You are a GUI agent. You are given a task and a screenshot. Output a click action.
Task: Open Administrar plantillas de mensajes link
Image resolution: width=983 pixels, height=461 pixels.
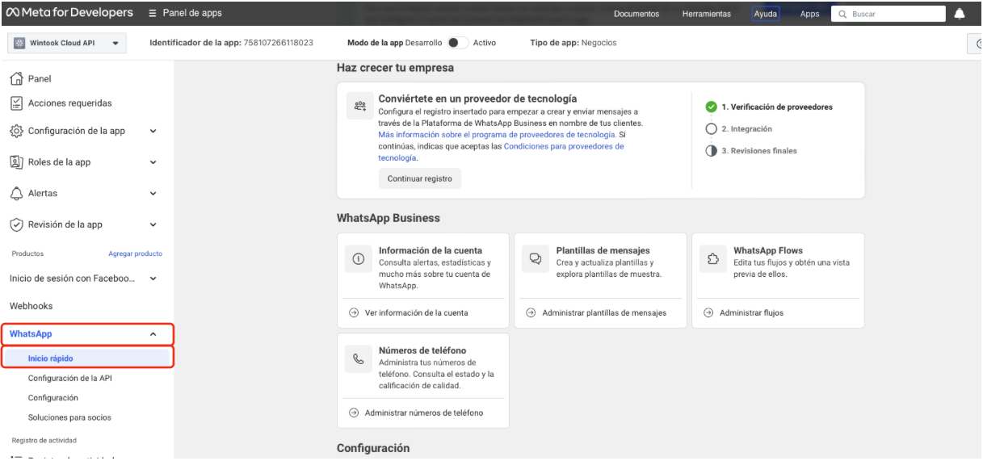603,313
